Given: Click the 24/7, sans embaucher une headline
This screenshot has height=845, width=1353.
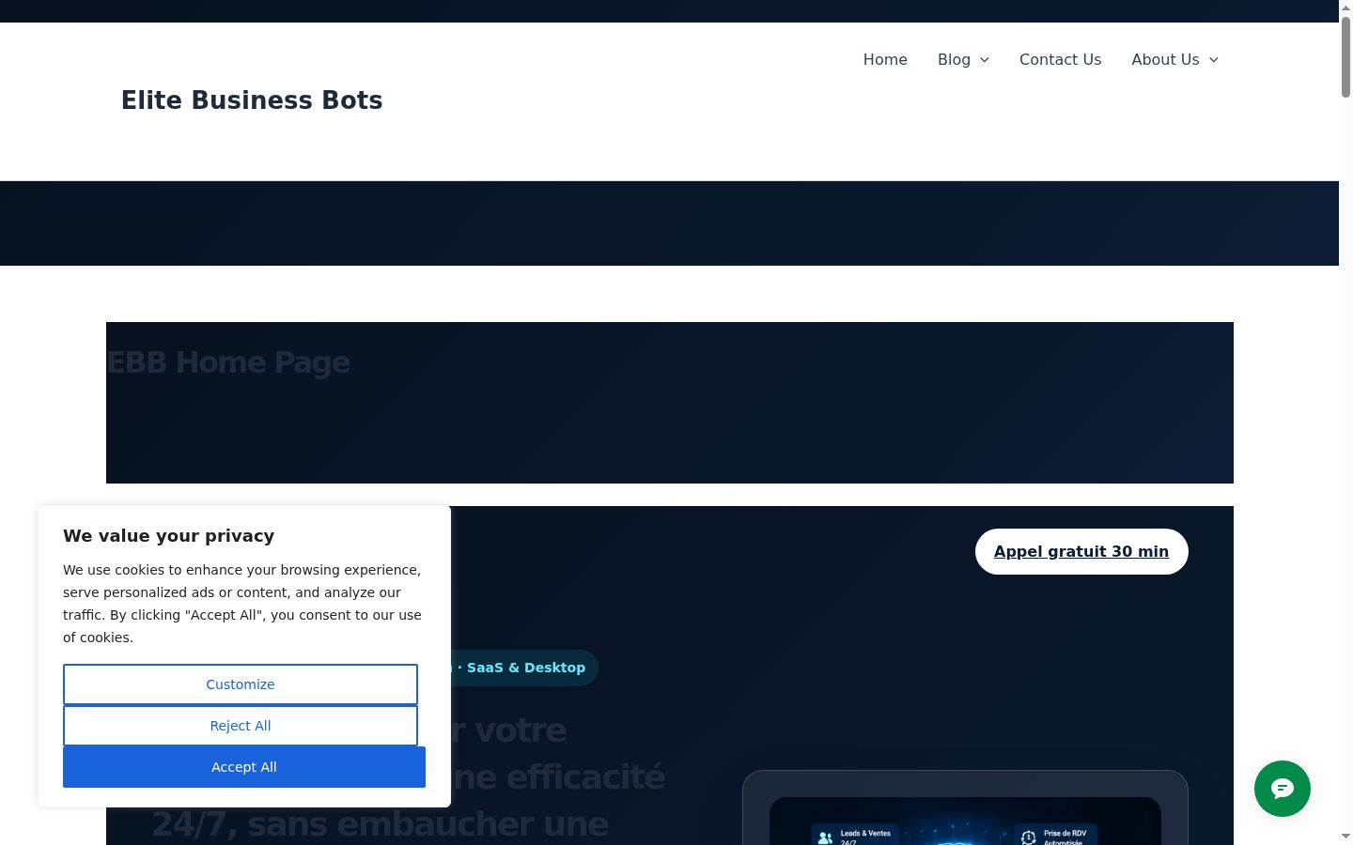Looking at the screenshot, I should tap(381, 823).
